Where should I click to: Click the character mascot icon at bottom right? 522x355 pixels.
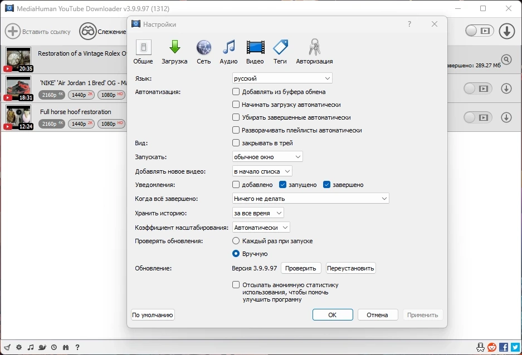(x=480, y=347)
